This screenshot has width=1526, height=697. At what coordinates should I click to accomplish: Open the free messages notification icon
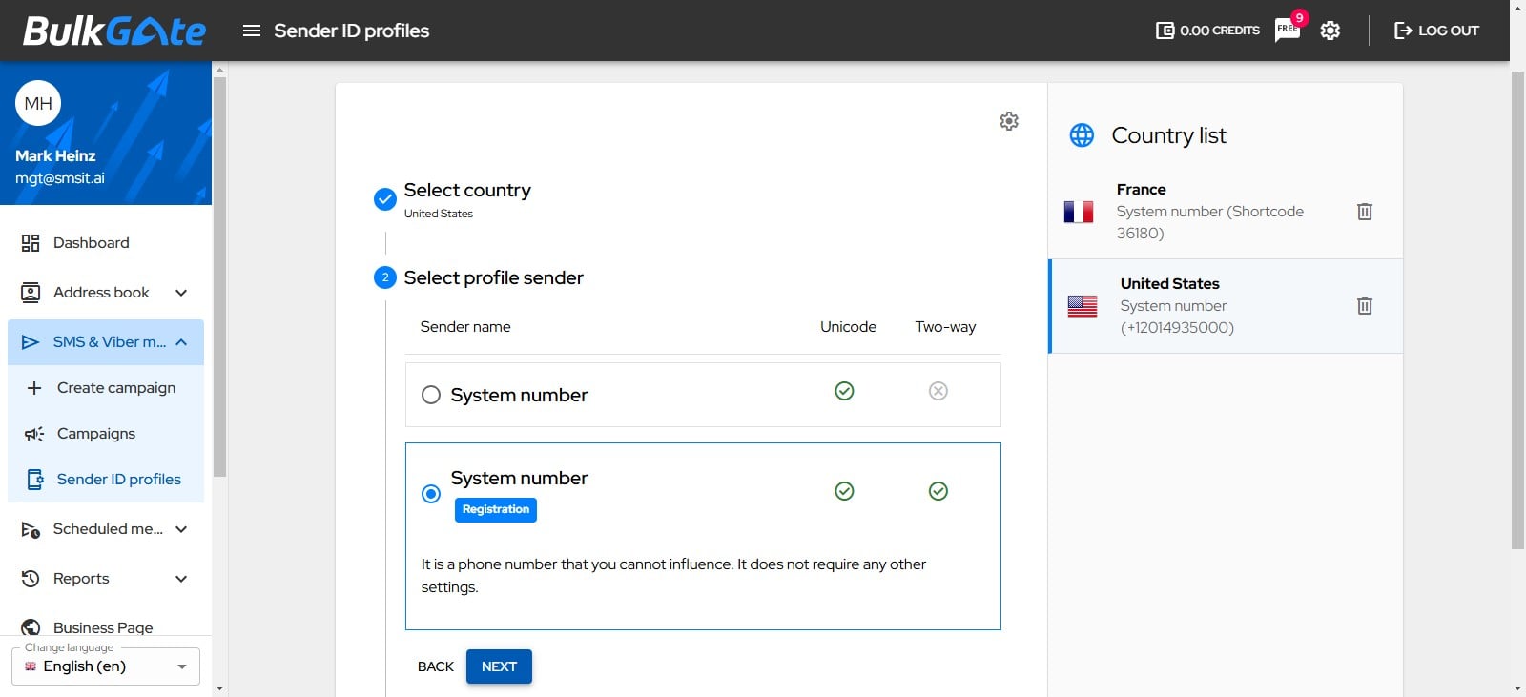point(1287,30)
